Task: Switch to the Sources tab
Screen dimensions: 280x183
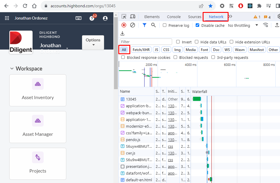Action: pos(195,17)
